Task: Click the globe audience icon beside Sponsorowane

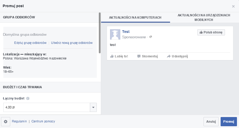Action: point(151,37)
